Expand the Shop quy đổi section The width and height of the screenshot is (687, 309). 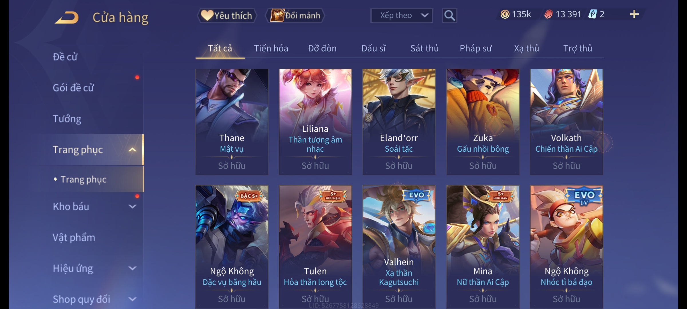click(132, 299)
